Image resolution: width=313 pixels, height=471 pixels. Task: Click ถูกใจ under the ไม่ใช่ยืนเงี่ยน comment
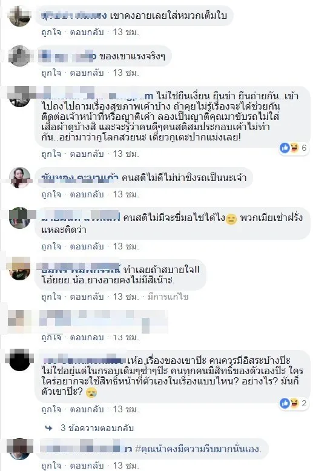51,154
